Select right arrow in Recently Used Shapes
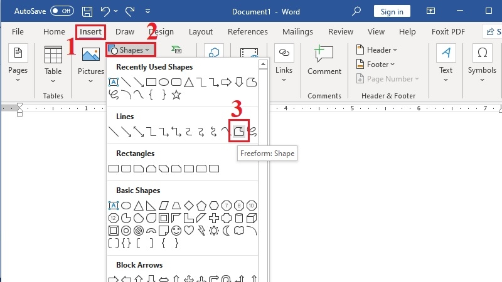 [227, 82]
